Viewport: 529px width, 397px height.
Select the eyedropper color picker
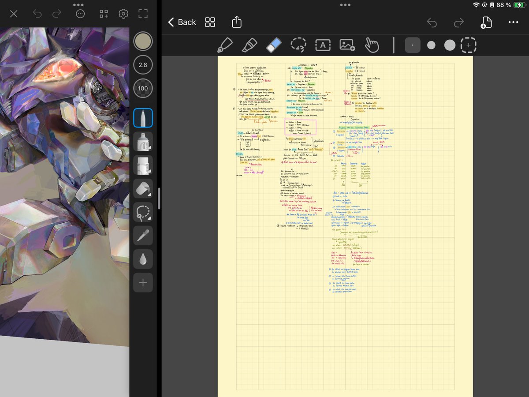point(143,236)
